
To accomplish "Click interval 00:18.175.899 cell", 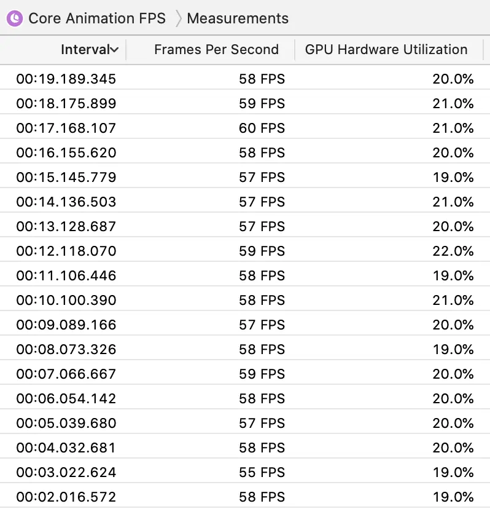I will (66, 103).
